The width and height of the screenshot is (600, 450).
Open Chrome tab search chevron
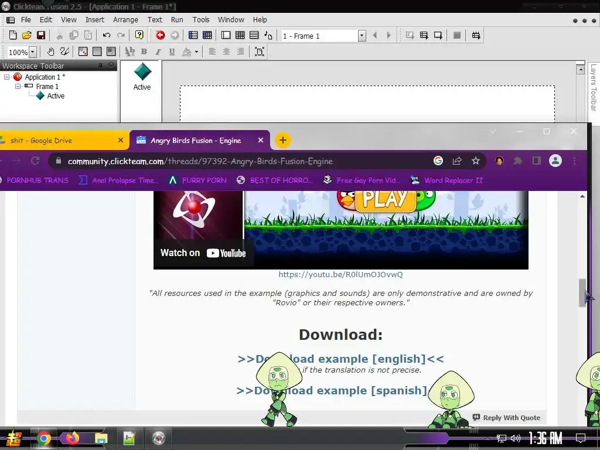493,131
